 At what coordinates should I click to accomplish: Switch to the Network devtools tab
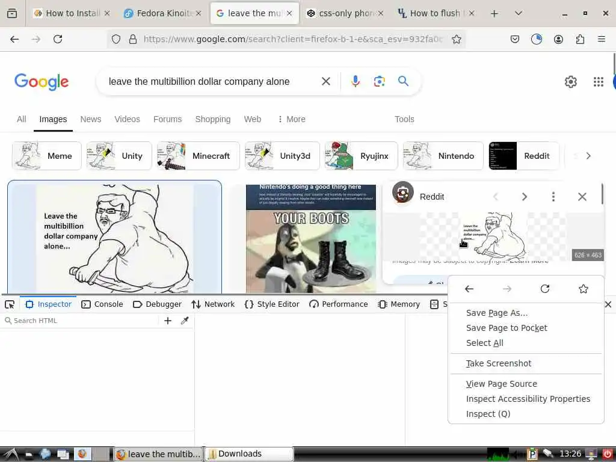pos(213,304)
